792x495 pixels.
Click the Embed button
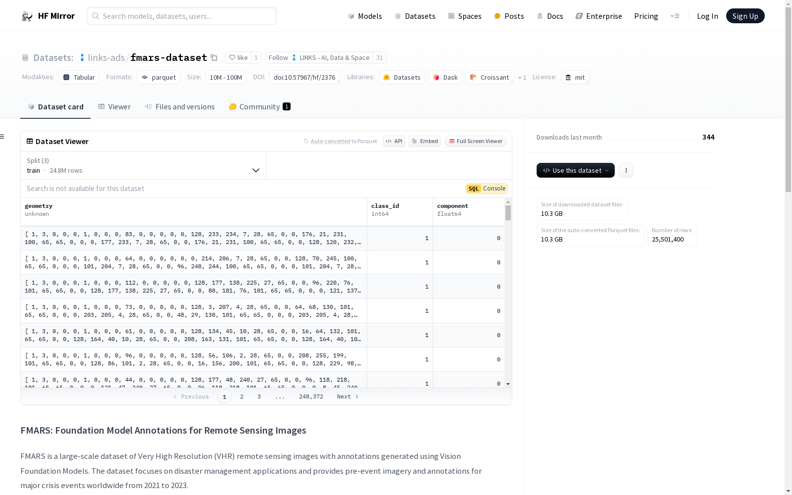tap(425, 141)
